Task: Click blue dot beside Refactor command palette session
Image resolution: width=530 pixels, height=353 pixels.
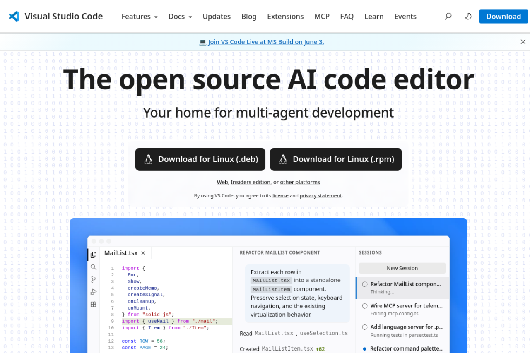Action: [x=365, y=349]
